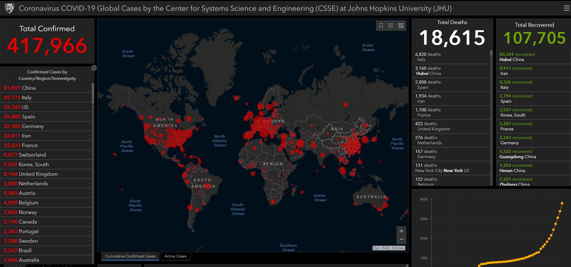
Task: Click the Total Recovered 107,705 figure
Action: pos(534,38)
